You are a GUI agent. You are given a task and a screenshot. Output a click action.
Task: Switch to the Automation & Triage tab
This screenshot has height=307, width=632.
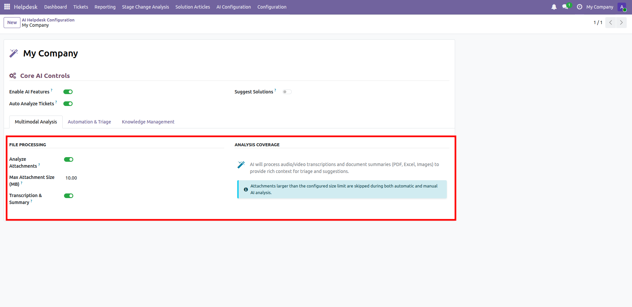(x=89, y=122)
